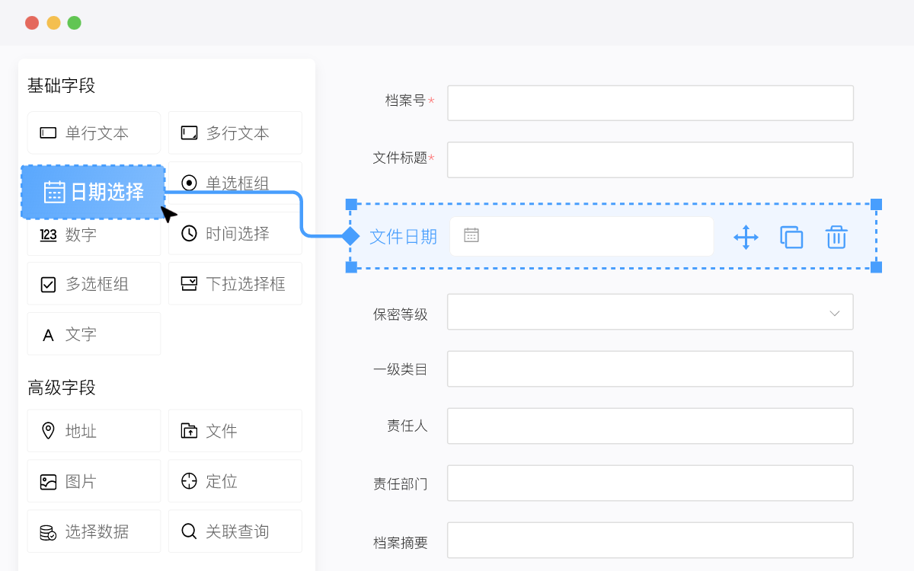Screen dimensions: 914x571
Task: Choose the 文件 upload field
Action: (235, 431)
